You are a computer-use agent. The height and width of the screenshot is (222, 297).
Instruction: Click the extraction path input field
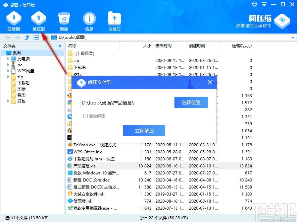(x=124, y=102)
